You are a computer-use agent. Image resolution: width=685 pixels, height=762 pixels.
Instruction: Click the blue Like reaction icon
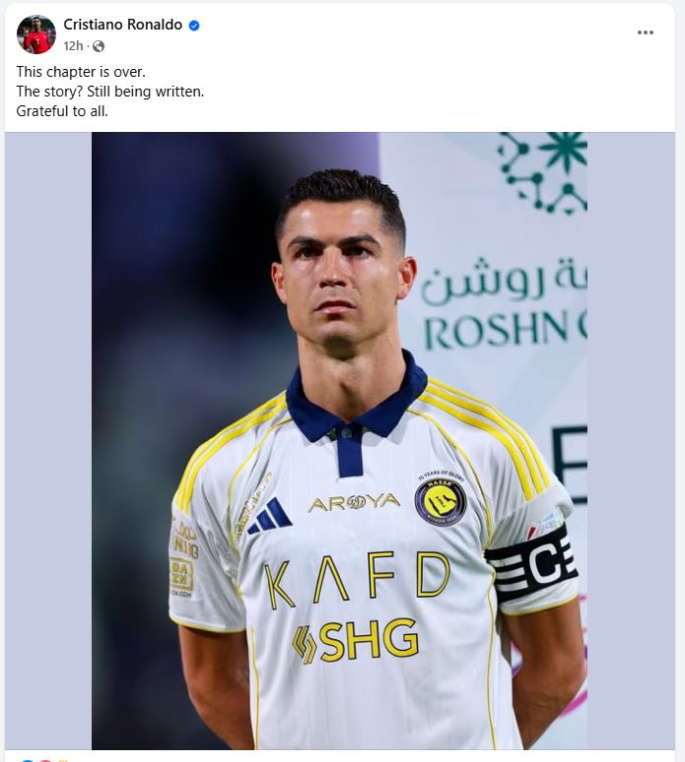28,760
